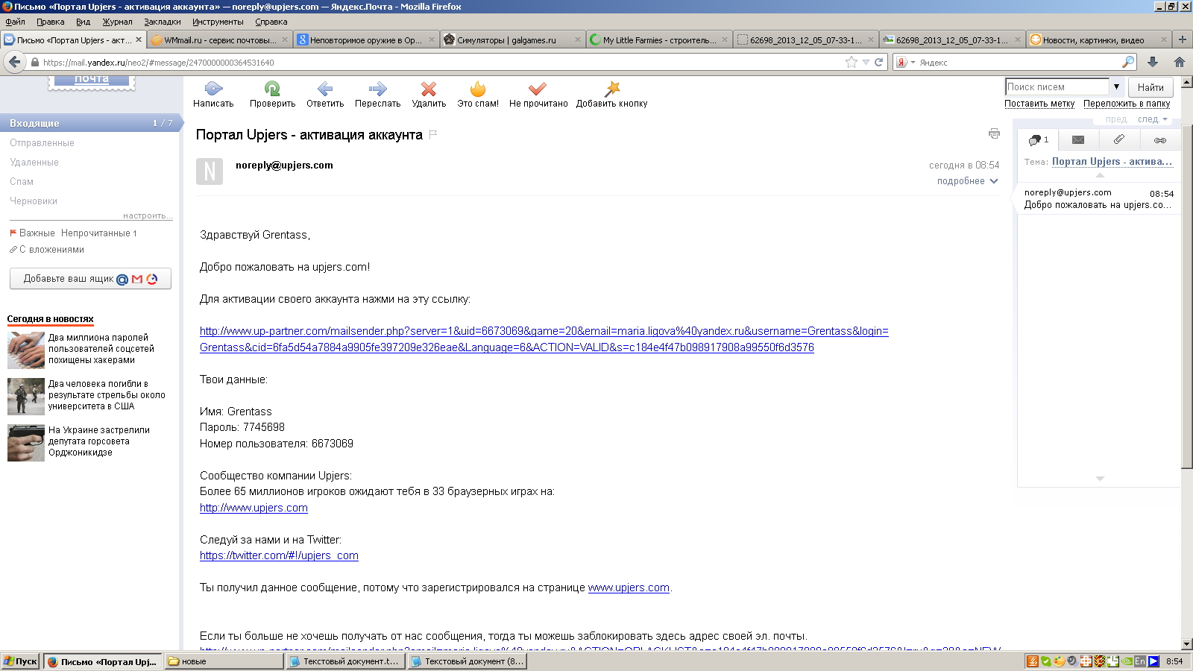Focus the Поиск писем input field
This screenshot has width=1193, height=671.
(x=1057, y=87)
